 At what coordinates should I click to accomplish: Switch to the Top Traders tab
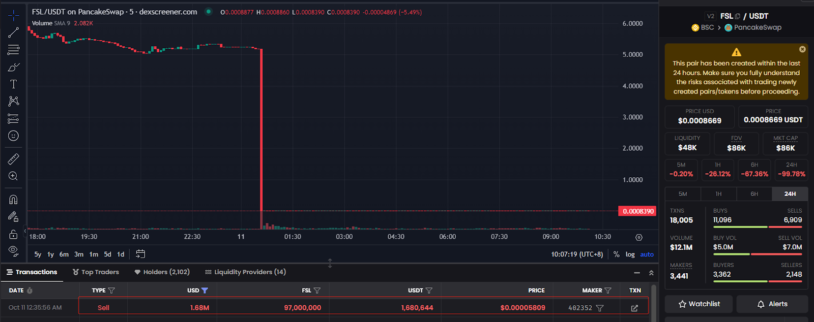(x=96, y=272)
